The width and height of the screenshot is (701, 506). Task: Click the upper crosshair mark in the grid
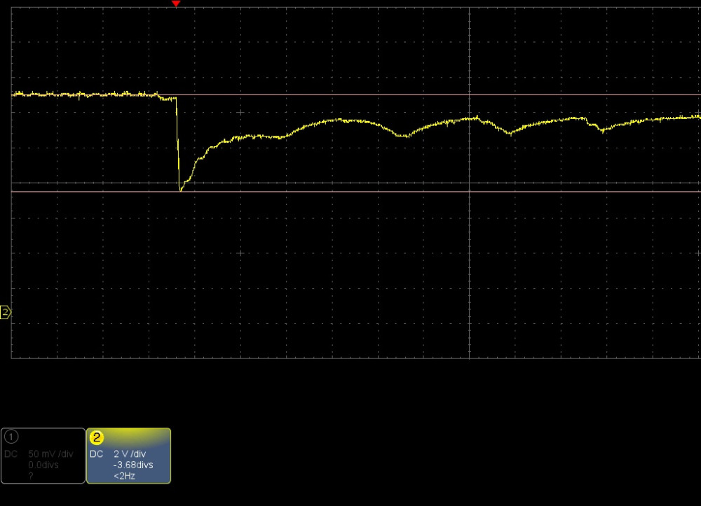[240, 113]
